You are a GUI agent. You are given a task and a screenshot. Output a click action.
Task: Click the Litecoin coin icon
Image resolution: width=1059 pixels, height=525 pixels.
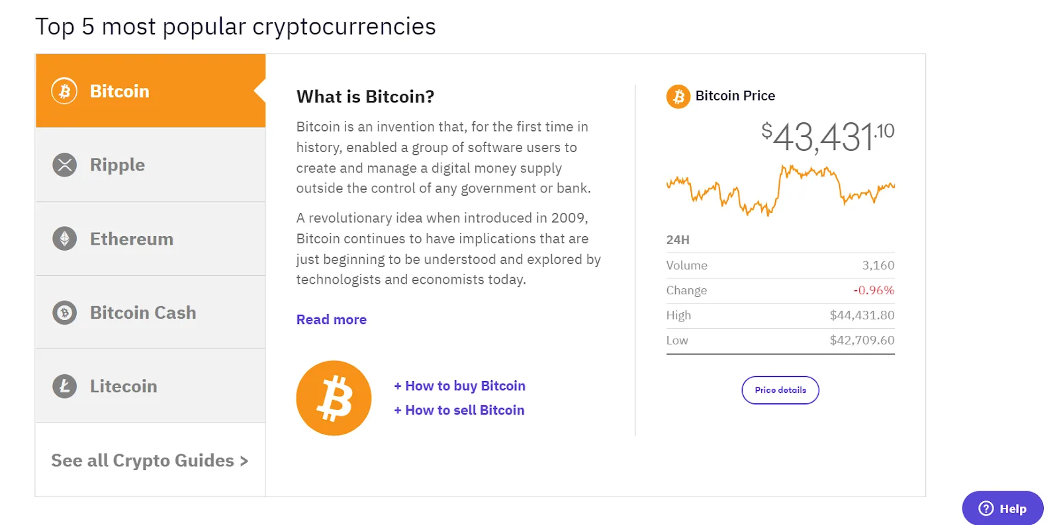click(x=64, y=386)
